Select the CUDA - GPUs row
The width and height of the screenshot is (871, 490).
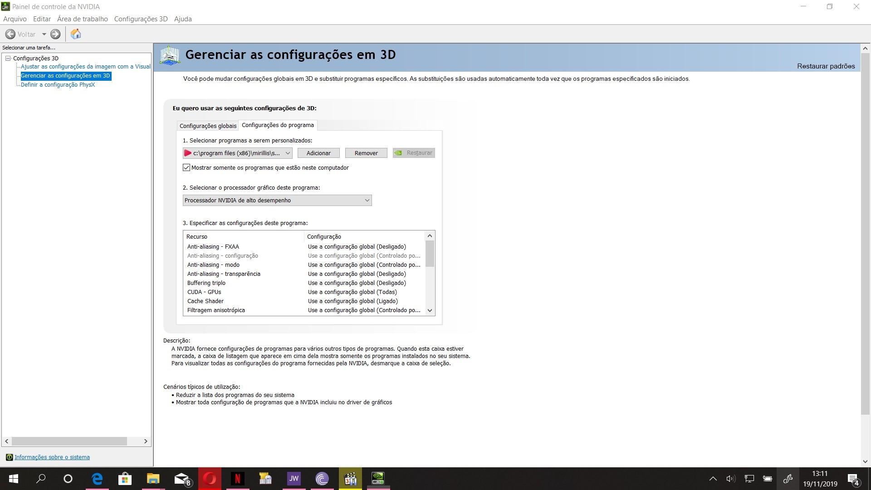(304, 292)
